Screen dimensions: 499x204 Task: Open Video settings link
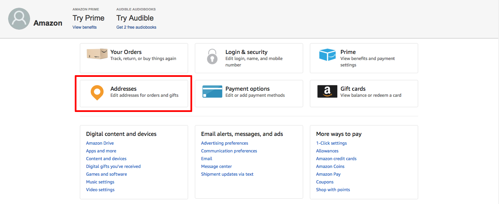click(100, 190)
